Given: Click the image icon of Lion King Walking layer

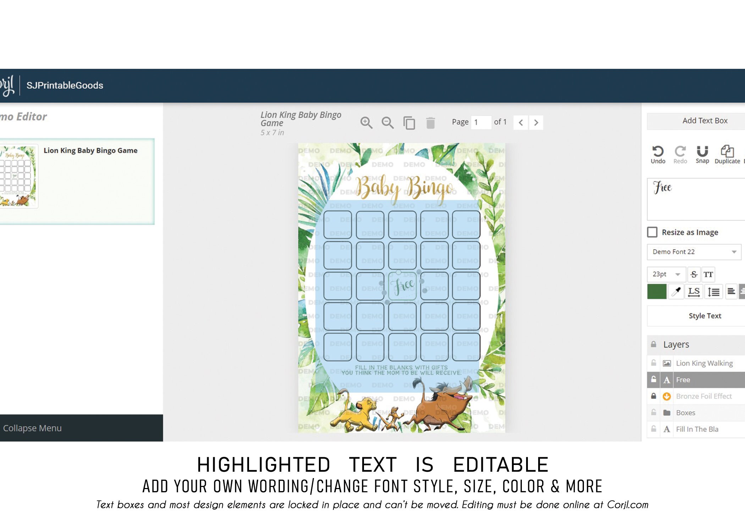Looking at the screenshot, I should [667, 363].
